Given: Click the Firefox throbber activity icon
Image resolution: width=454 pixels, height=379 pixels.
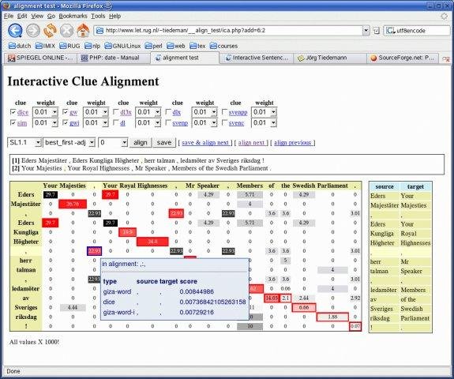Looking at the screenshot, I should [x=445, y=17].
